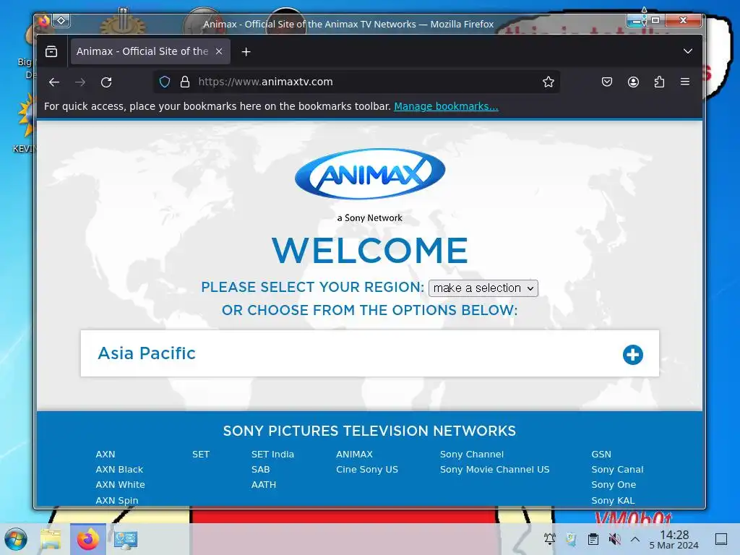This screenshot has height=555, width=740.
Task: Click the Firefox title bar window menu icon
Action: click(x=43, y=21)
